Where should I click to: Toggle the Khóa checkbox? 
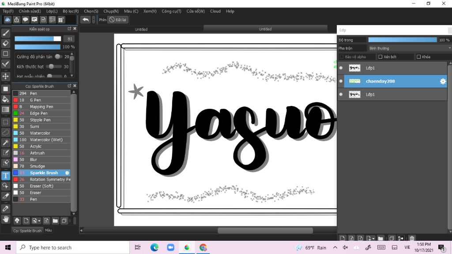pyautogui.click(x=418, y=57)
